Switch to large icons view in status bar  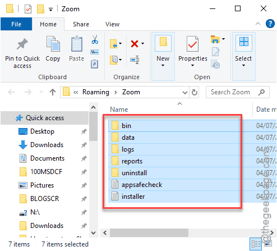(x=268, y=244)
